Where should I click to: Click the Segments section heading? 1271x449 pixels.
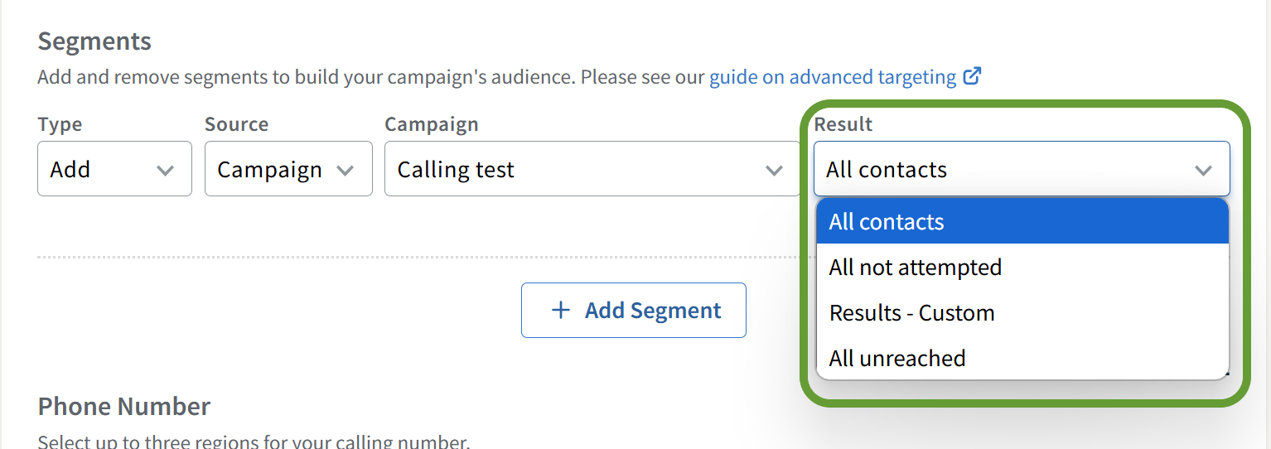coord(94,41)
